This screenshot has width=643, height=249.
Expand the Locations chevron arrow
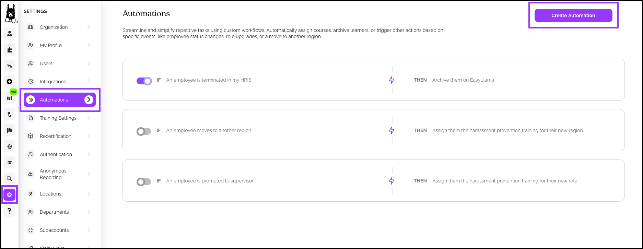click(x=89, y=194)
